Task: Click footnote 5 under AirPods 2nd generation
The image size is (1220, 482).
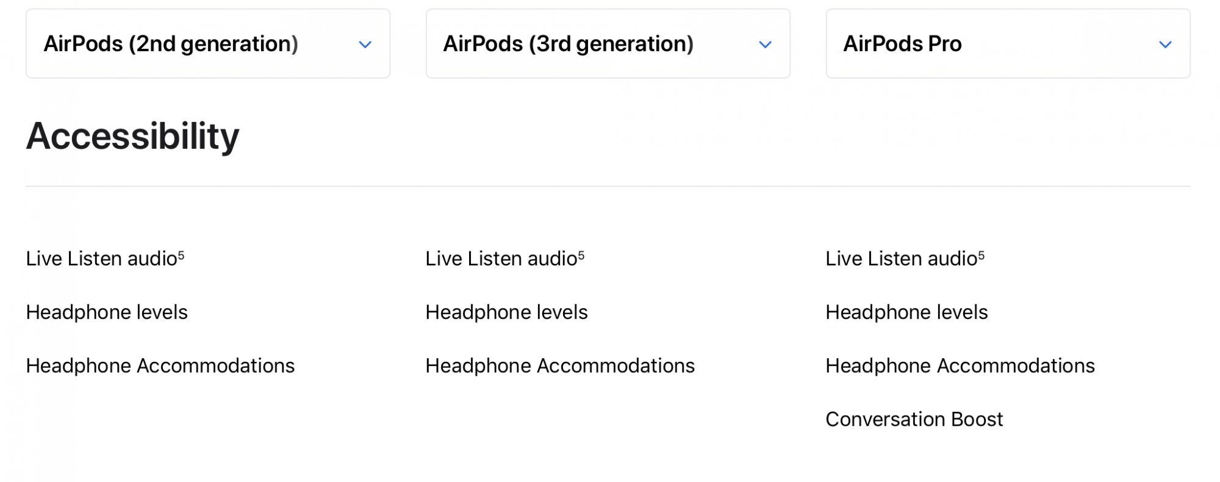Action: tap(181, 254)
